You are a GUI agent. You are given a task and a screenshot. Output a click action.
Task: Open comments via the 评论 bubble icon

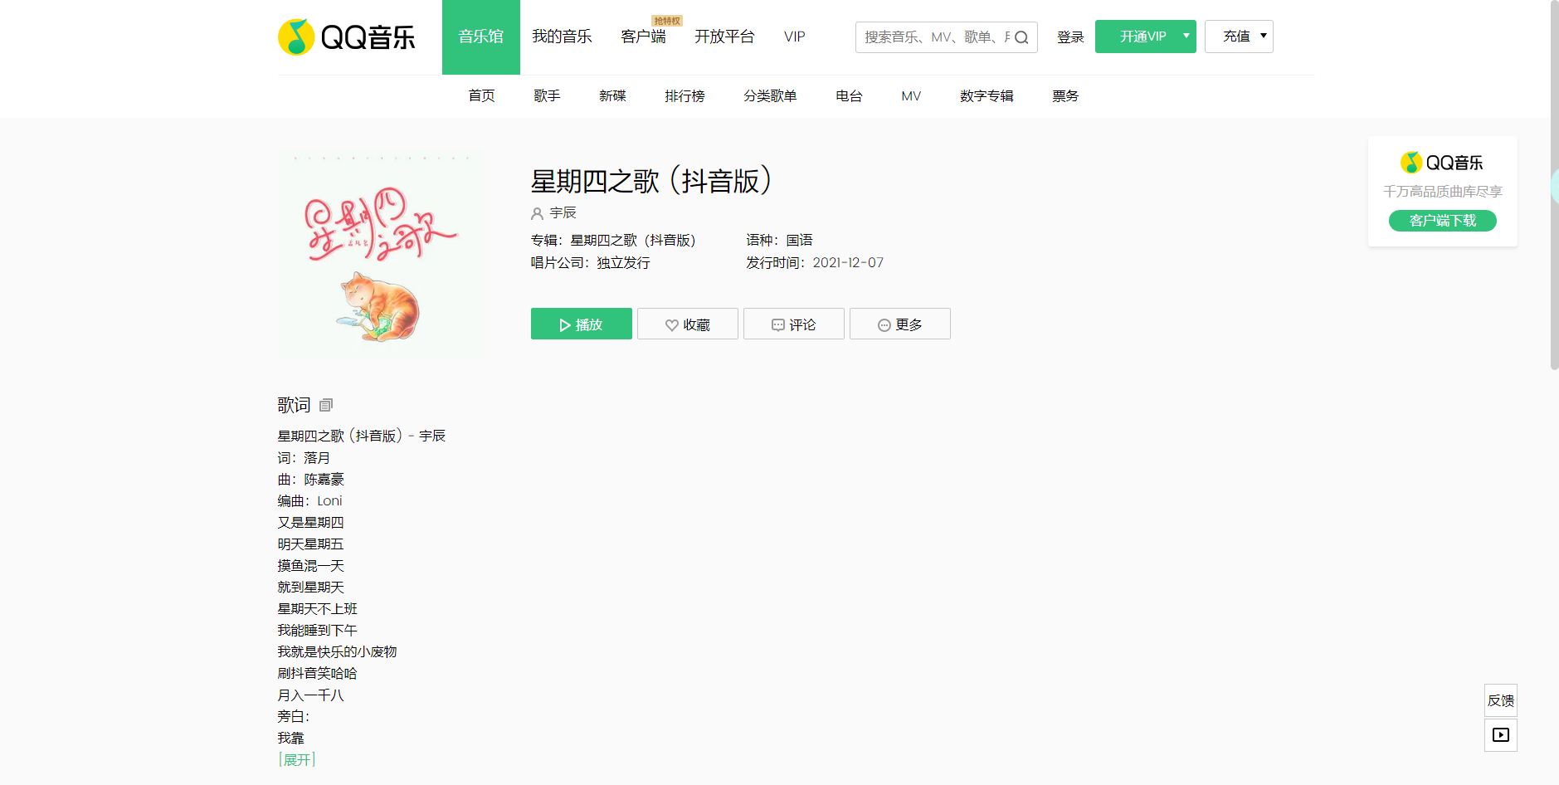click(x=777, y=324)
